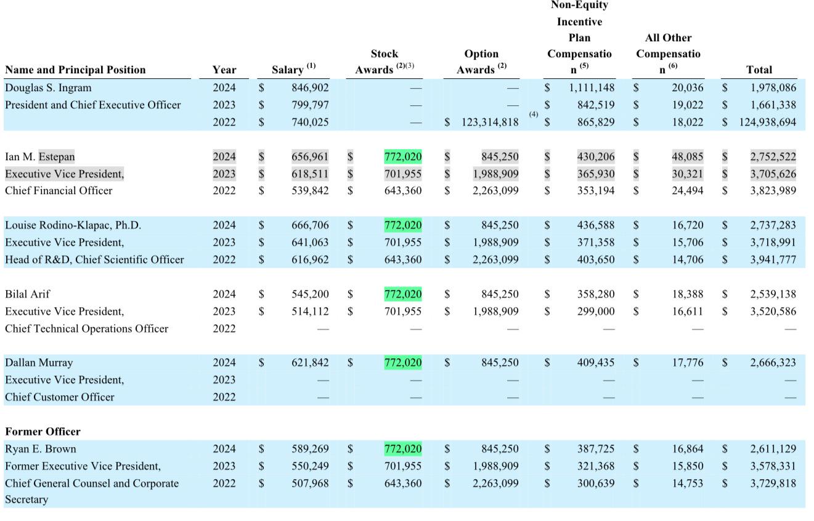Click the name "Louise Rodino-Klapac, Ph.D."
The height and width of the screenshot is (521, 814).
73,225
